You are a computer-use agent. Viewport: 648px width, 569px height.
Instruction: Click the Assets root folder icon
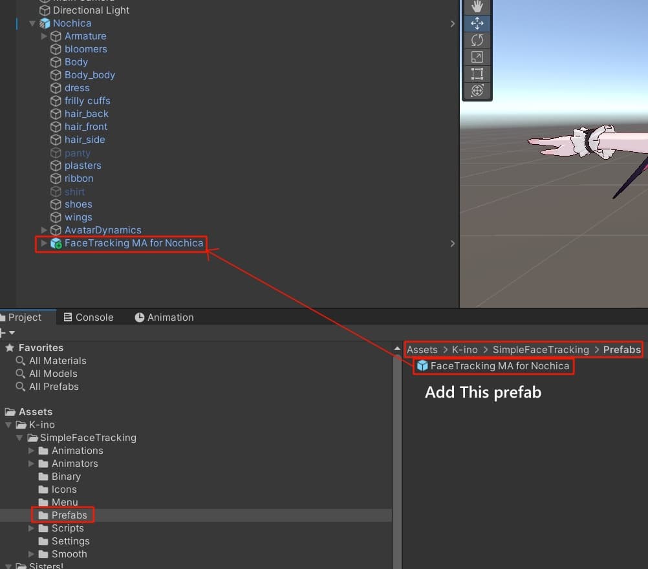click(10, 412)
